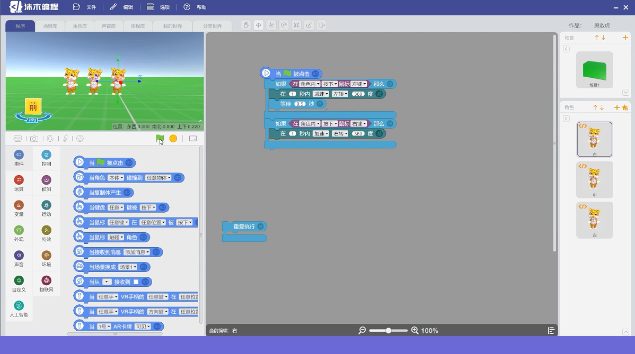Select the 声音 (Sound) block category
This screenshot has height=354, width=635.
(x=19, y=258)
